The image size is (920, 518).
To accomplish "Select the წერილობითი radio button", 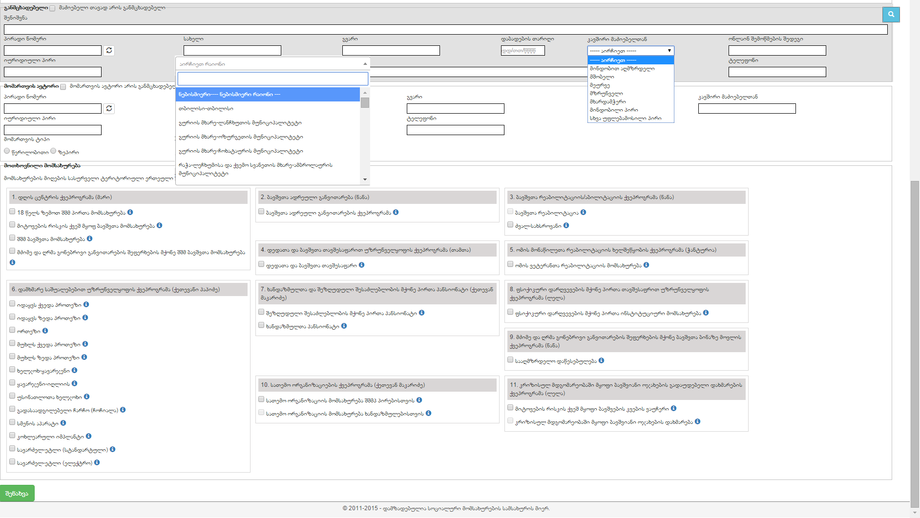I will (7, 151).
